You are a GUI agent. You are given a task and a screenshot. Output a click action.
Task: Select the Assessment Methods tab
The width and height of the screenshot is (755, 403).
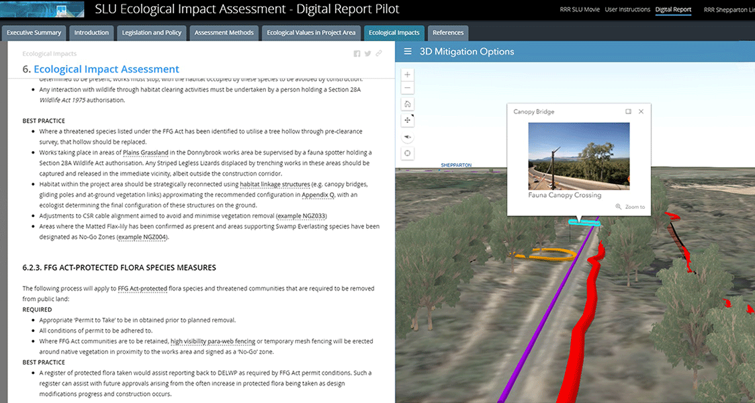224,33
